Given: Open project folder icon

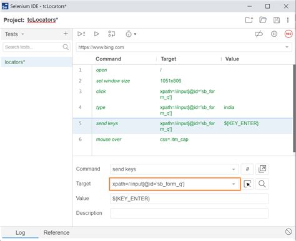Looking at the screenshot, I should point(263,20).
